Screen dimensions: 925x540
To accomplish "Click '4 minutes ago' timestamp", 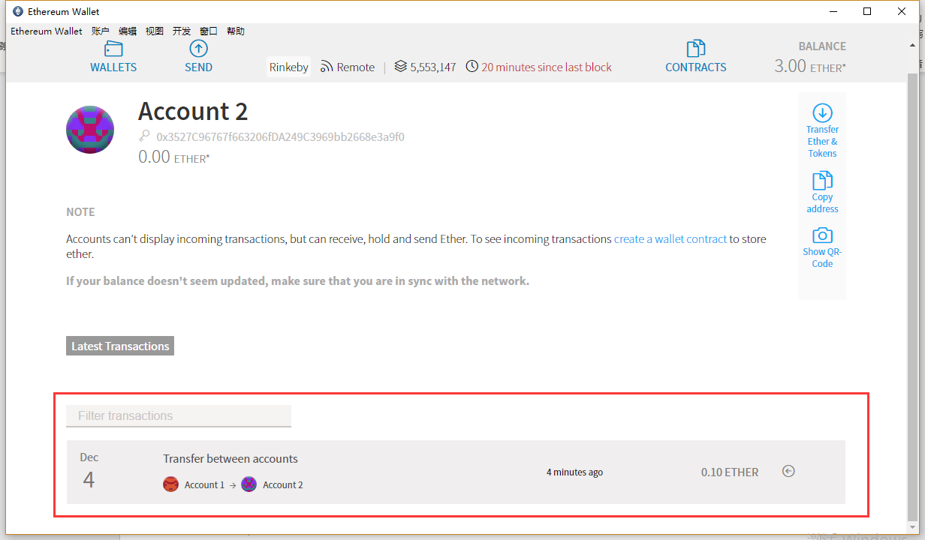I will coord(574,472).
